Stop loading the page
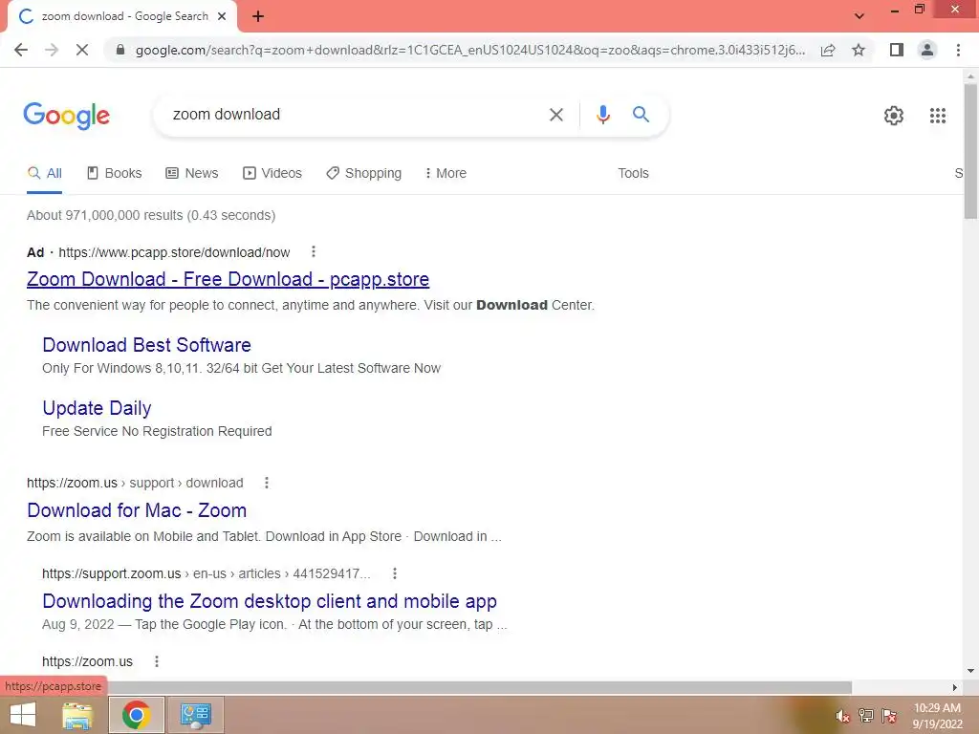 (82, 50)
